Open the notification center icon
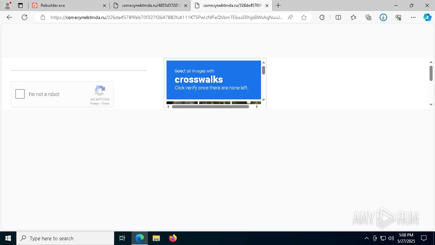 click(x=424, y=238)
